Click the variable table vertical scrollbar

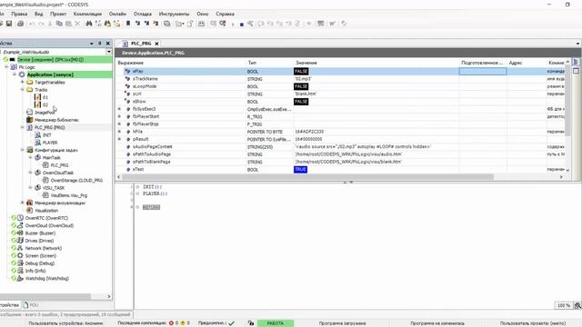click(567, 100)
